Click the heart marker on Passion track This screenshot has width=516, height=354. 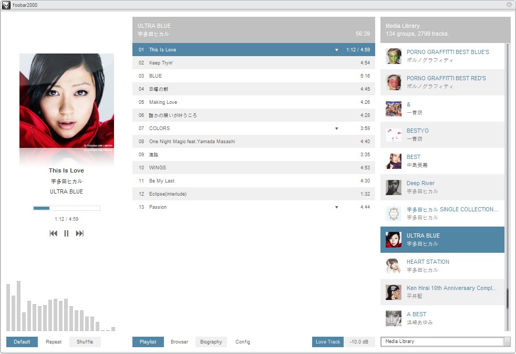pyautogui.click(x=336, y=207)
